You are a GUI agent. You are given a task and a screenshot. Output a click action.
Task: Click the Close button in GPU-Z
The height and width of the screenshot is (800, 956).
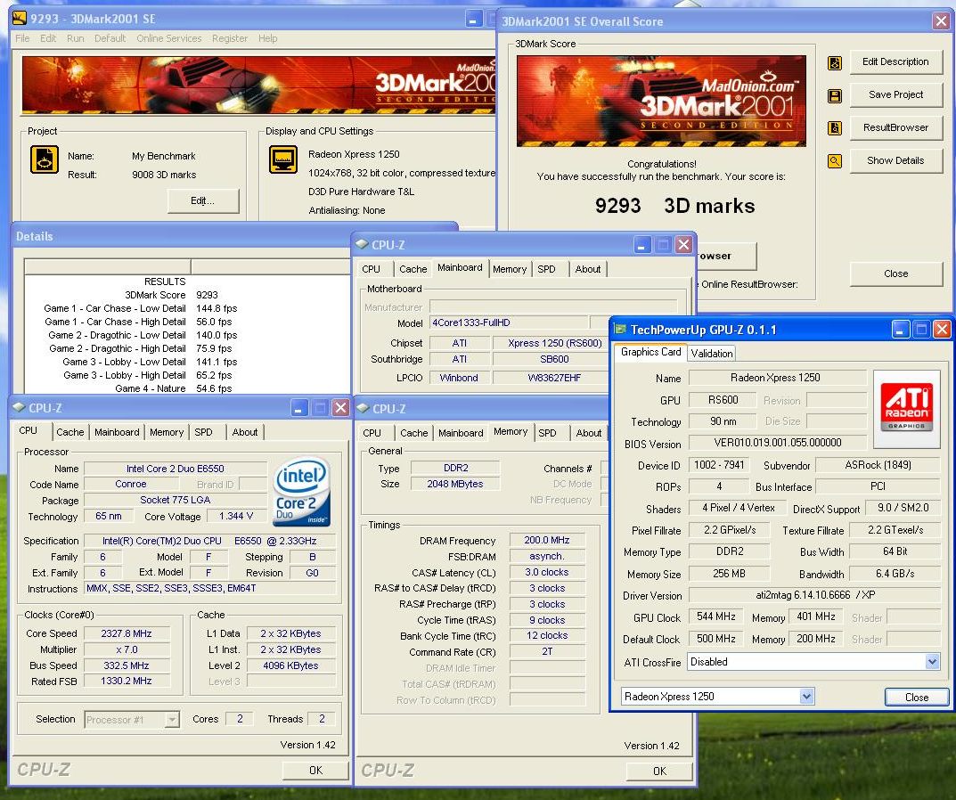[x=917, y=697]
